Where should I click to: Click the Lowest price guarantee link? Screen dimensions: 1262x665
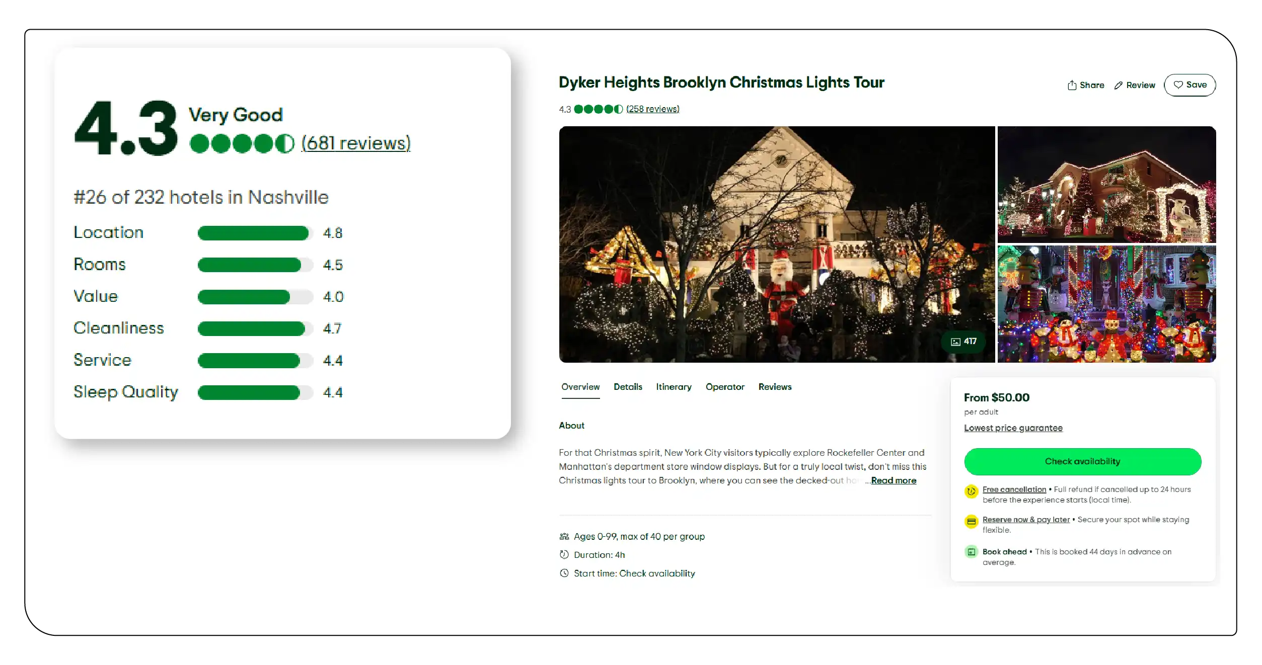[1013, 428]
